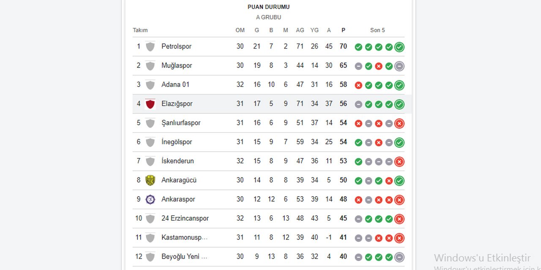Click the Ankaraspor club emblem
This screenshot has height=270, width=541.
pos(150,199)
